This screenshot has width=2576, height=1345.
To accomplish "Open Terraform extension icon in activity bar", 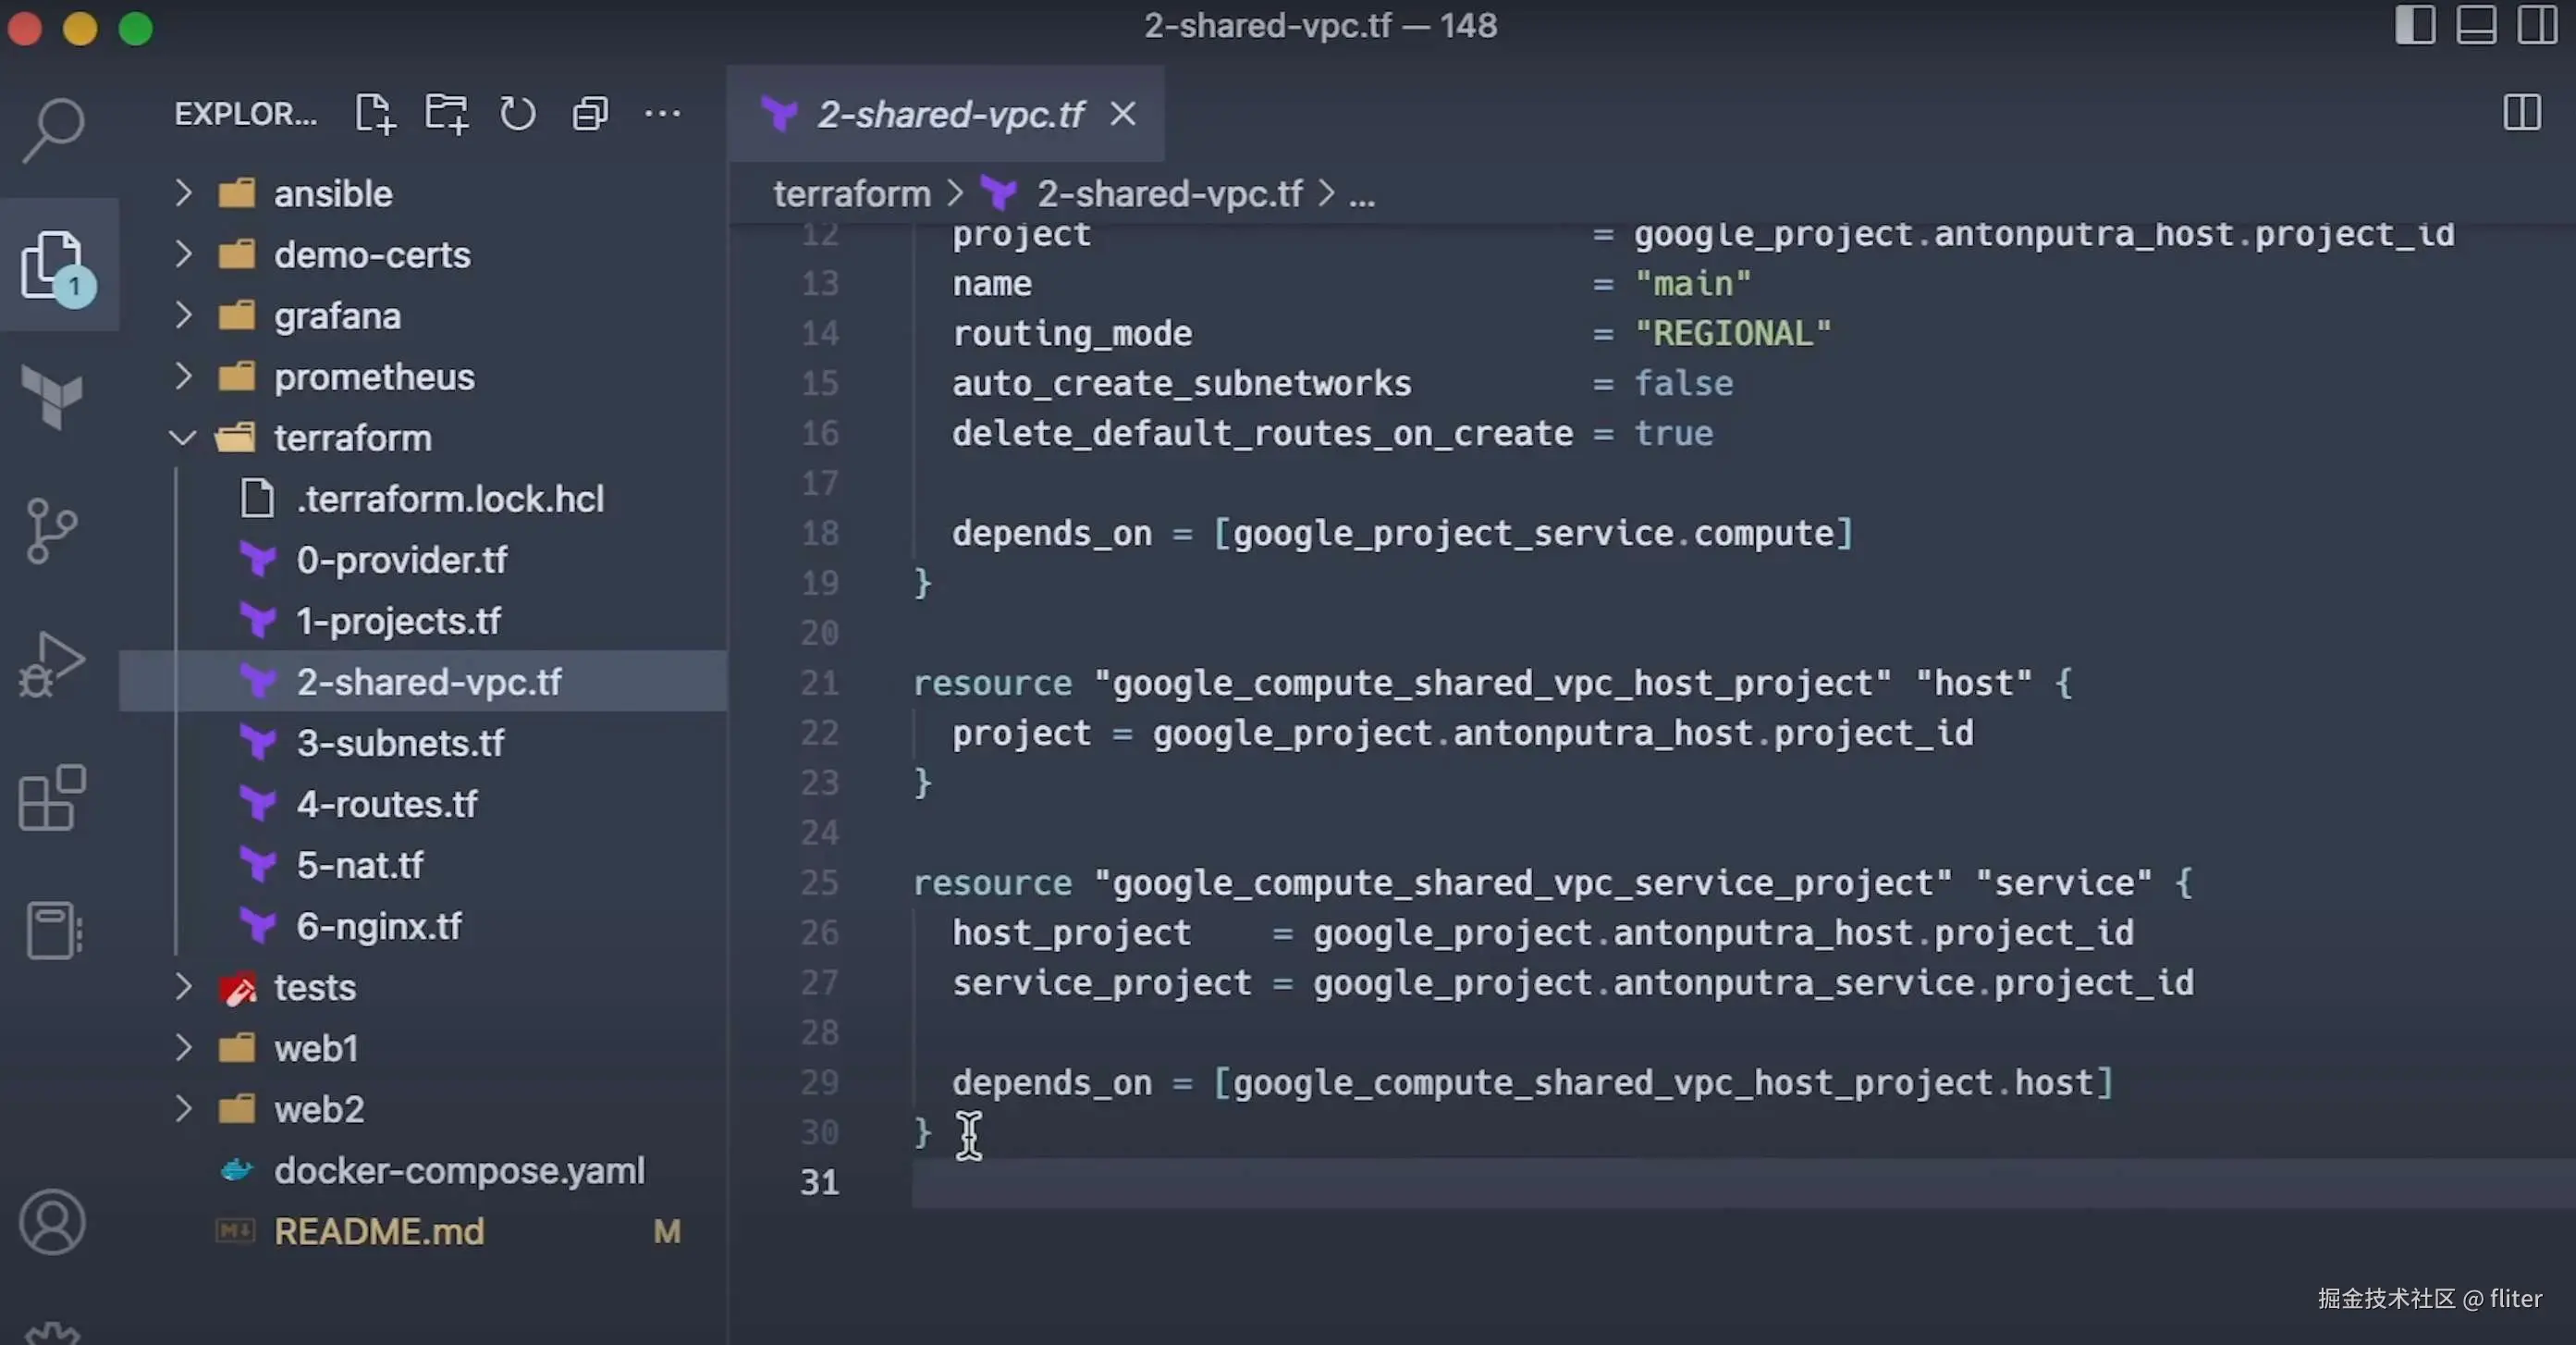I will [x=51, y=397].
